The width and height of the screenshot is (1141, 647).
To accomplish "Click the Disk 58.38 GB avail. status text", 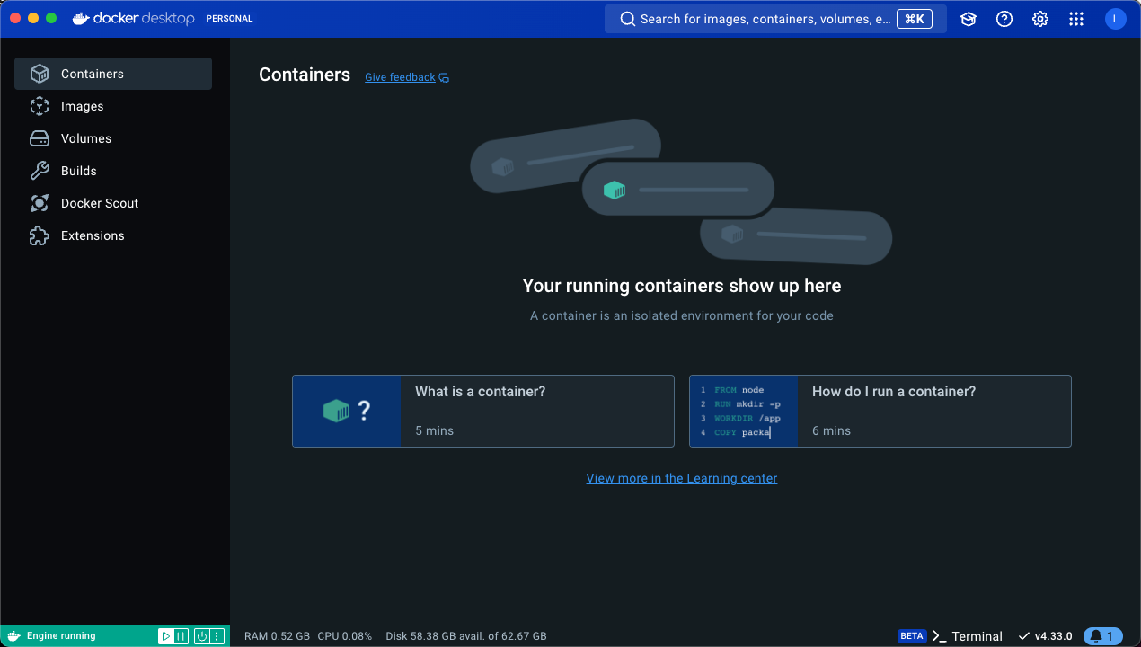I will [466, 636].
